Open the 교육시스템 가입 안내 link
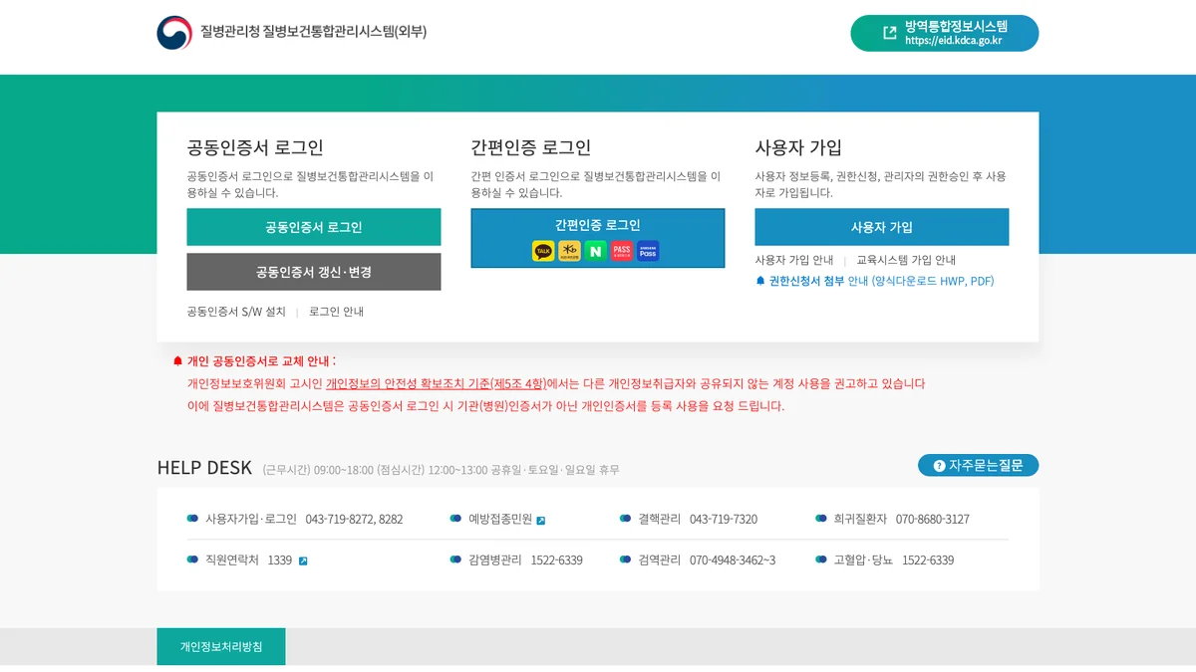The height and width of the screenshot is (672, 1196). [x=906, y=260]
